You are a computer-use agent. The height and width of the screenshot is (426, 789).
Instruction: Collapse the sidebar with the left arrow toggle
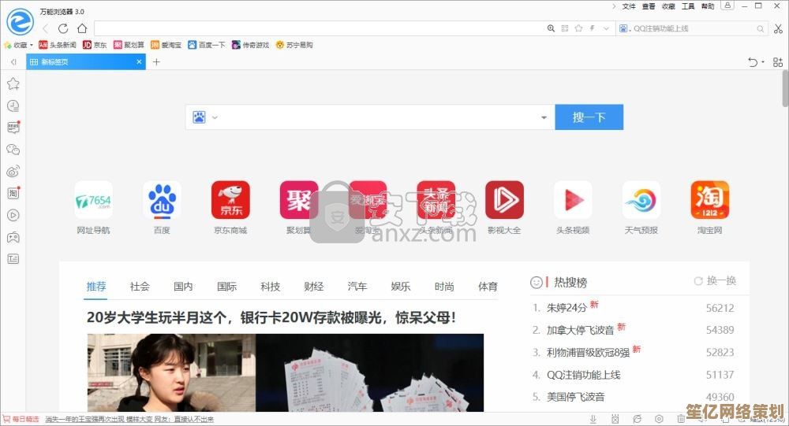pos(13,62)
